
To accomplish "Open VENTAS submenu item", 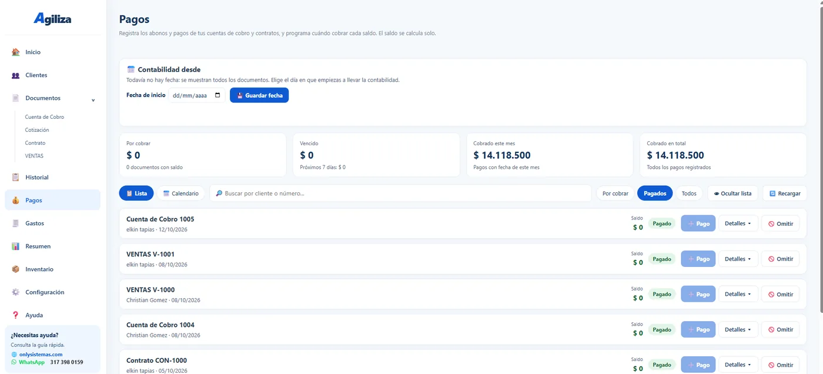I will click(x=34, y=156).
